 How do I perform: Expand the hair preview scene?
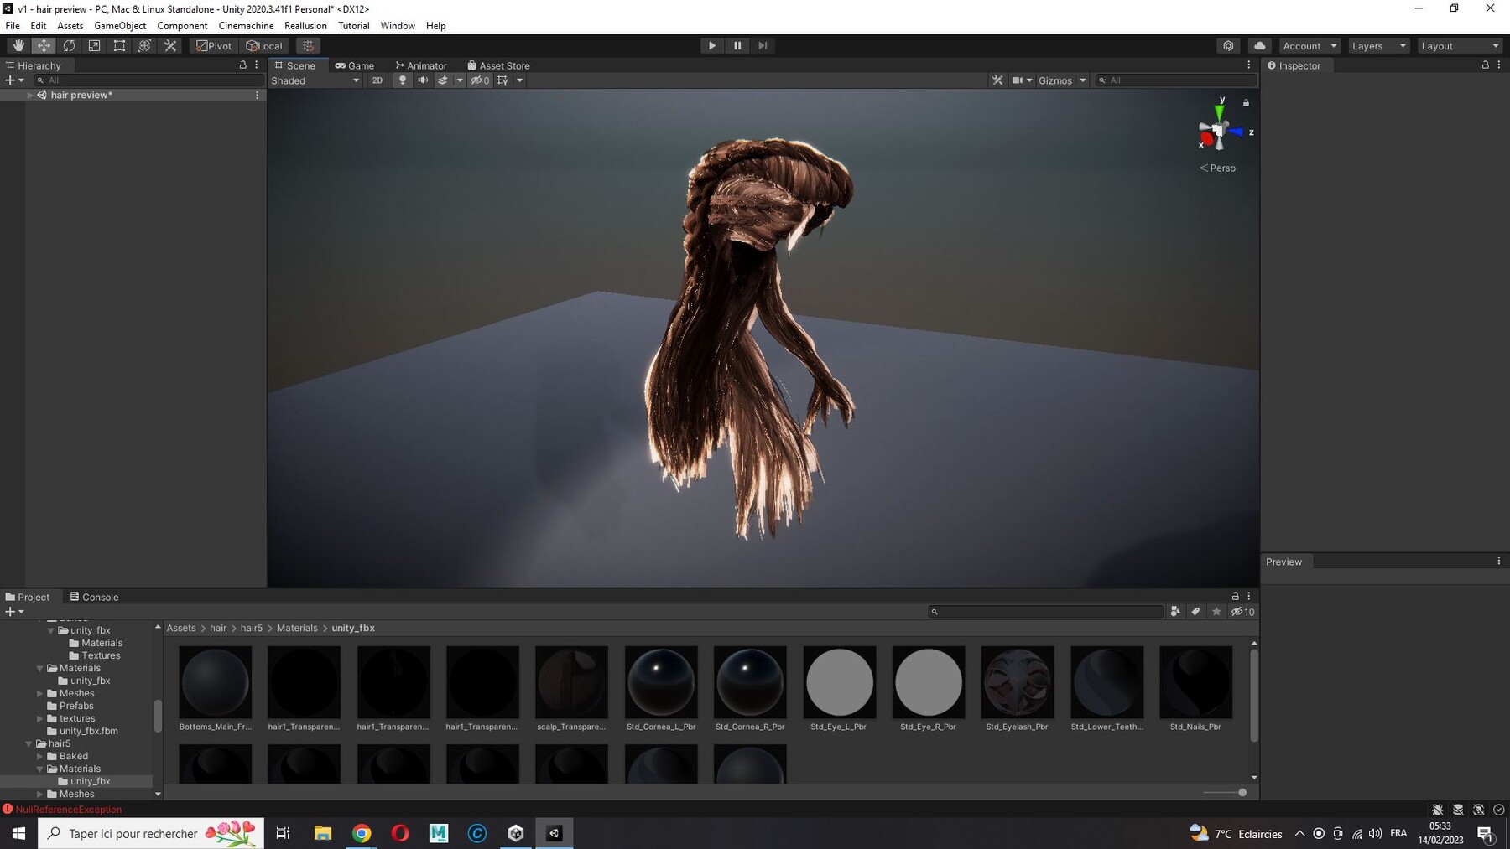30,95
